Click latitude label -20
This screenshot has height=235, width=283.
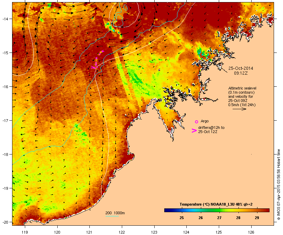(x=5, y=222)
